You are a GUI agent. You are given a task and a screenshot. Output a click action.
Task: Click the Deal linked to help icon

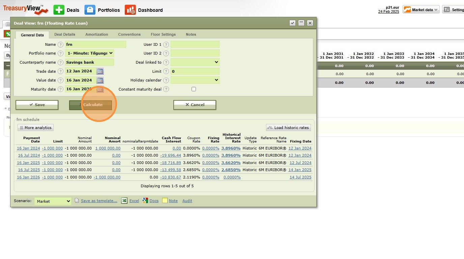pos(166,62)
